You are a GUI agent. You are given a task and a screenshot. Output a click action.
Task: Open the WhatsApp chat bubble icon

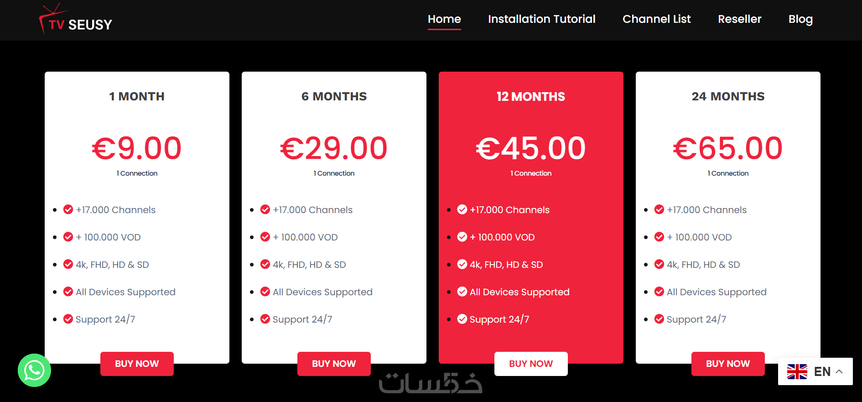tap(34, 370)
